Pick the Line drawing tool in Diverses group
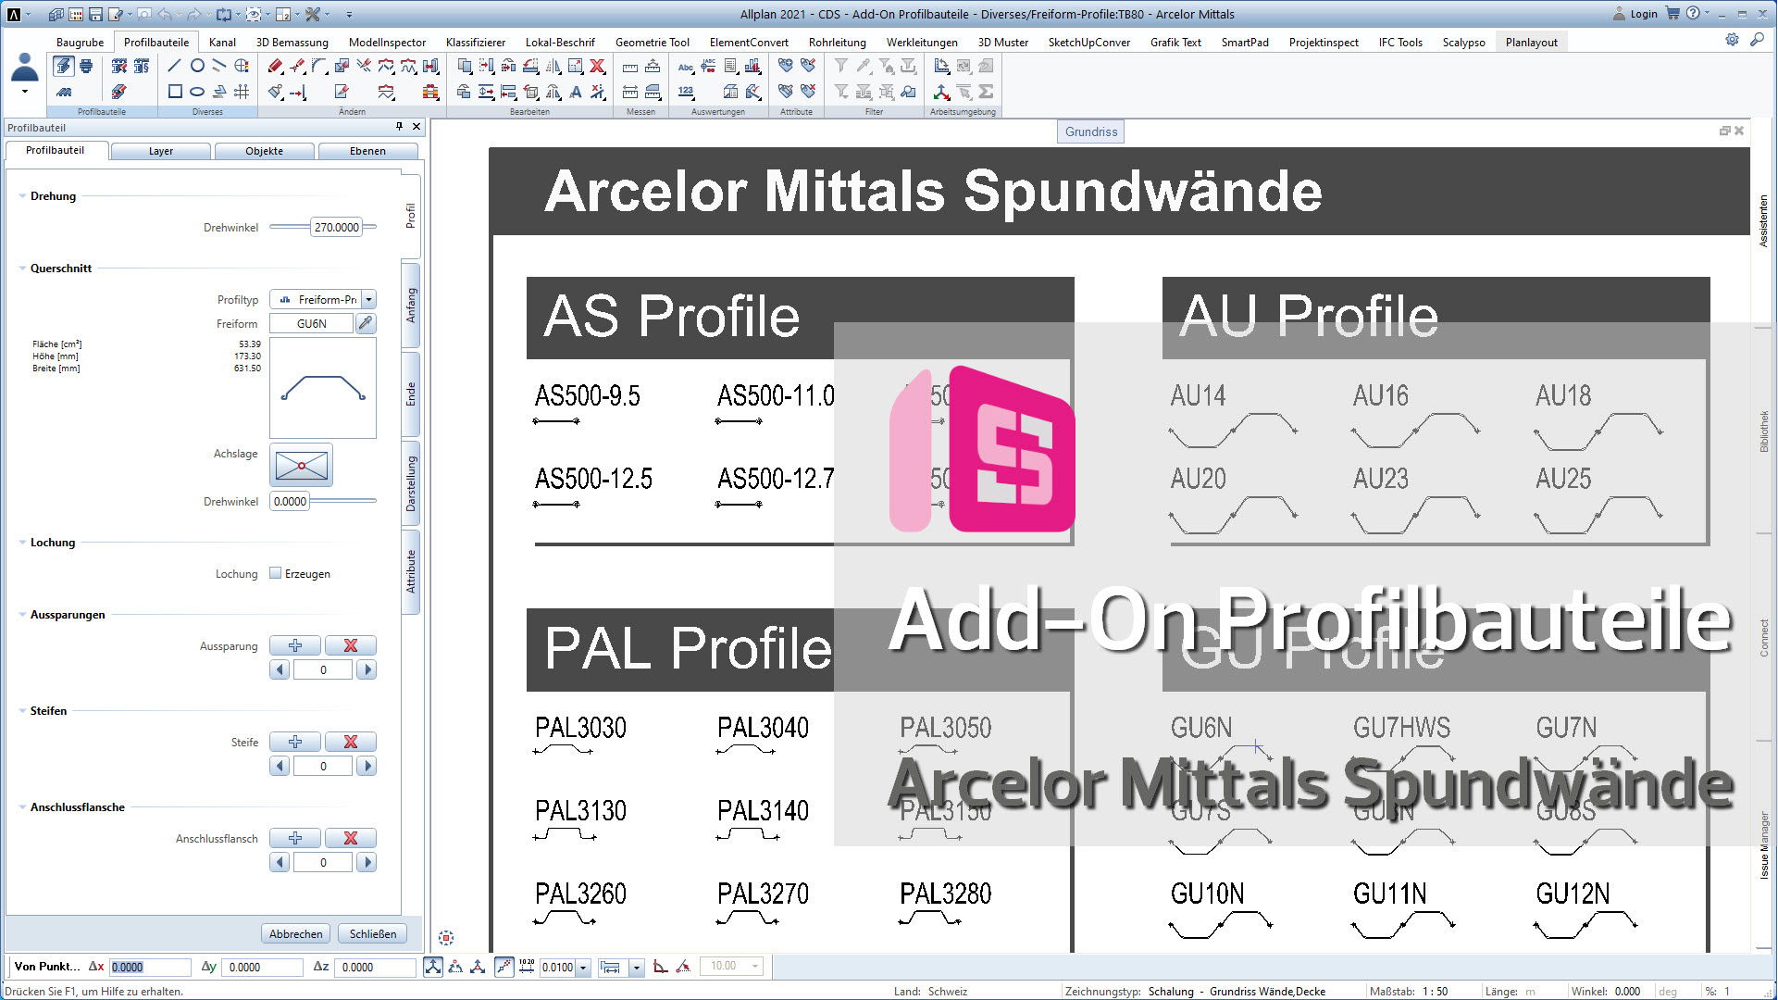The image size is (1778, 1000). (x=174, y=66)
